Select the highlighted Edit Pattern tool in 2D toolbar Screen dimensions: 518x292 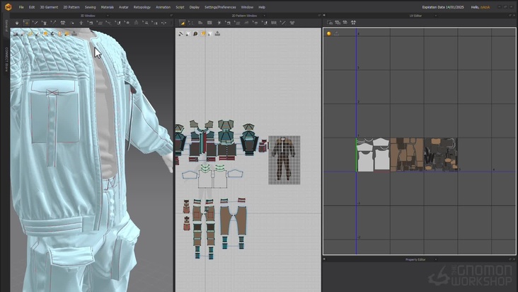[182, 23]
